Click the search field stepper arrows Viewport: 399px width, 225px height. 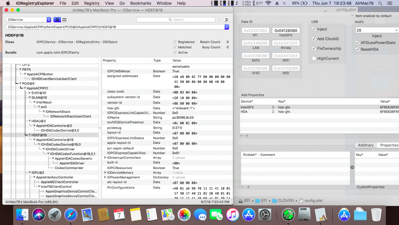point(219,20)
